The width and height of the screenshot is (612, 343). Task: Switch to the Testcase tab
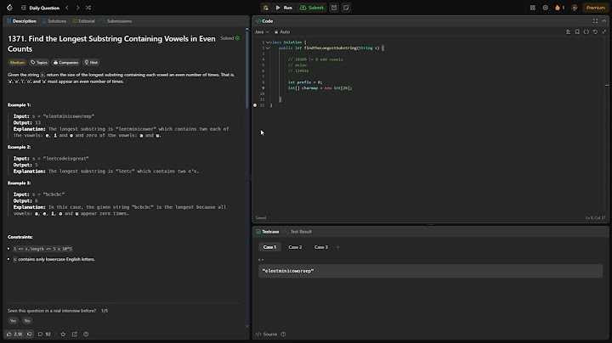point(268,232)
